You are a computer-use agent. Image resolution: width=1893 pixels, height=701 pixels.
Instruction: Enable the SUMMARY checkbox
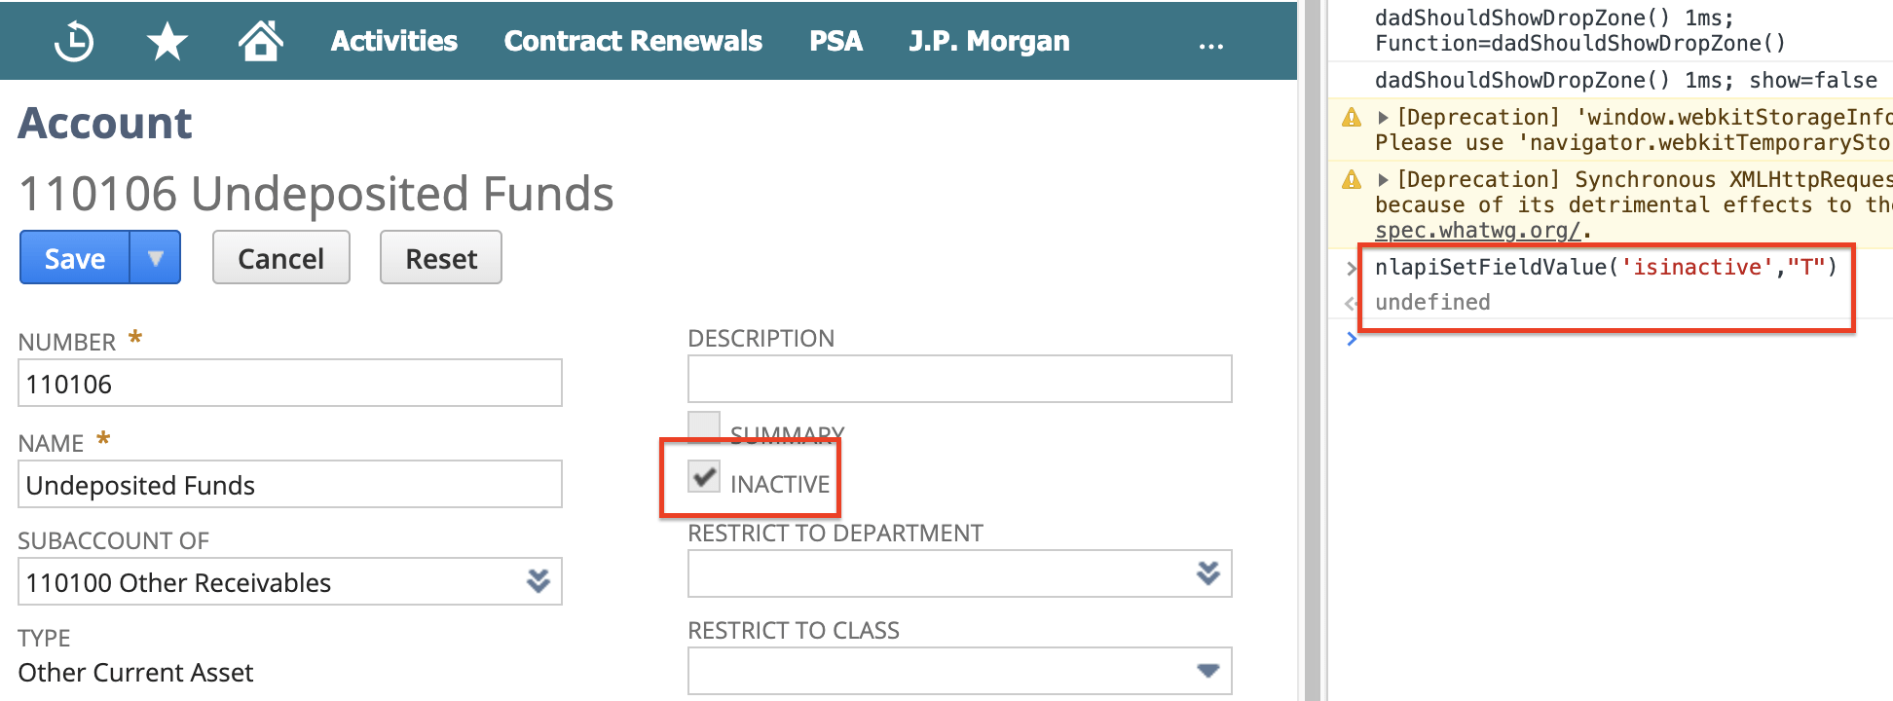pyautogui.click(x=702, y=425)
